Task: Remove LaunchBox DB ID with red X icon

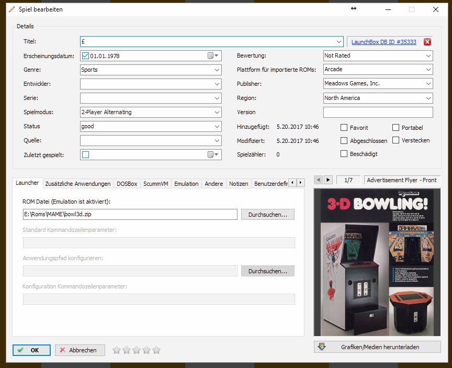Action: click(427, 42)
